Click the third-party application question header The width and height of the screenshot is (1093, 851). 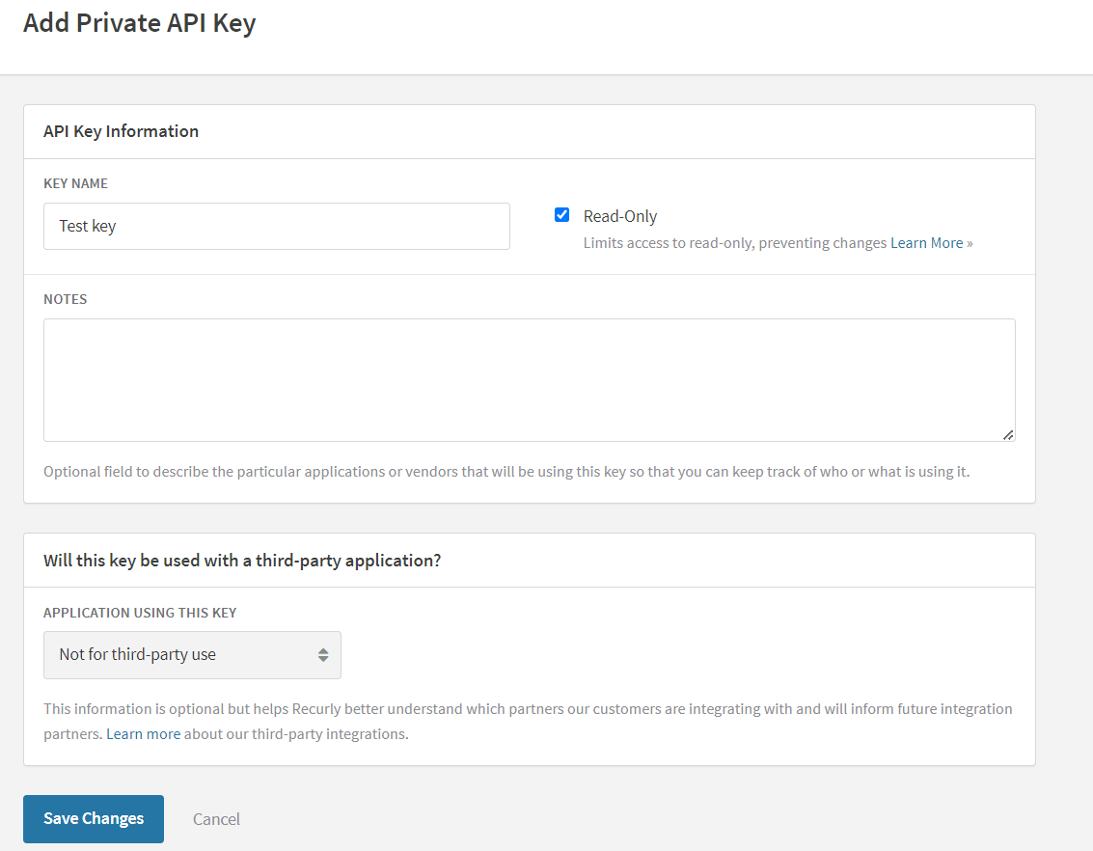[242, 561]
